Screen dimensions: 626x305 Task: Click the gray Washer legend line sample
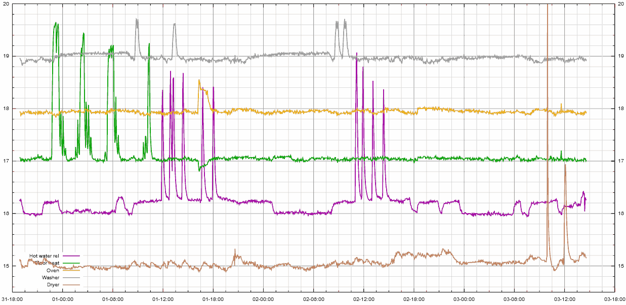pos(71,278)
